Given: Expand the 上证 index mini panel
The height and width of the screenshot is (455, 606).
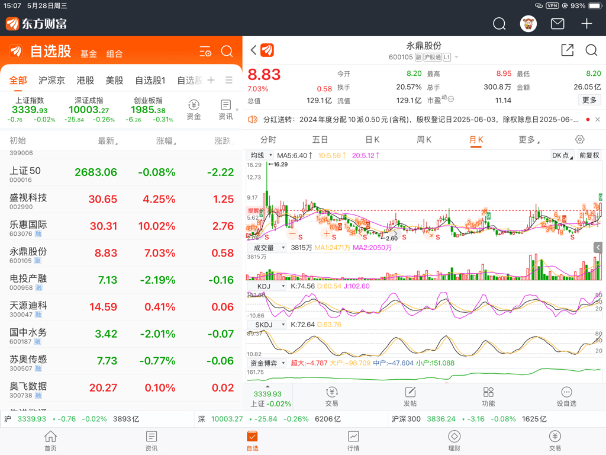Looking at the screenshot, I should [267, 396].
